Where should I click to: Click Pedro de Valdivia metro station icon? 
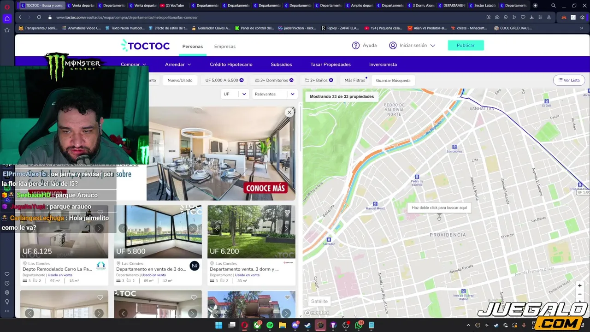pos(417,177)
